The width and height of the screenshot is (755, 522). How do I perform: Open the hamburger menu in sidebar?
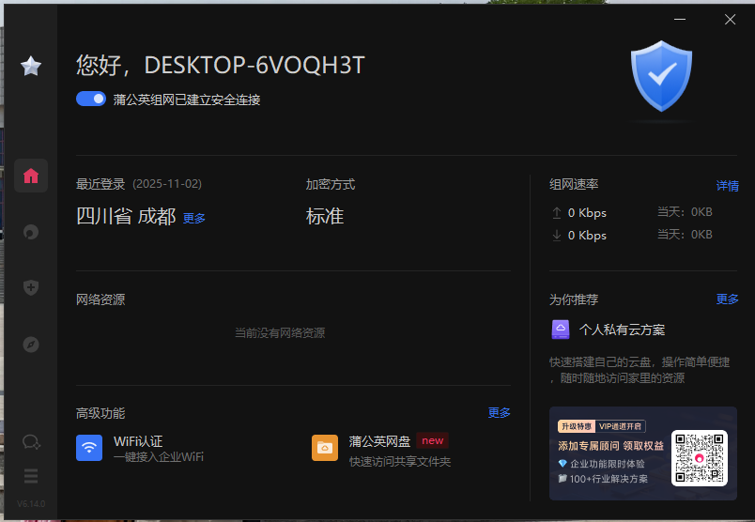[x=31, y=477]
